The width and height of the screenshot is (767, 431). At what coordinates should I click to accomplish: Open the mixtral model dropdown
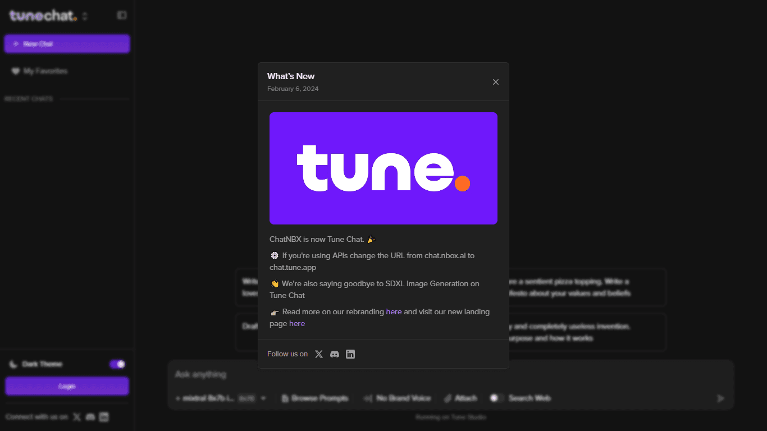click(x=221, y=398)
